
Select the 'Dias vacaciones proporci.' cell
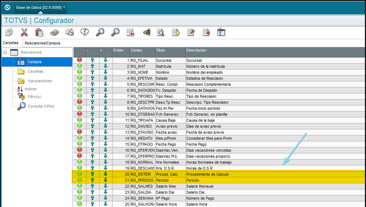pos(275,156)
